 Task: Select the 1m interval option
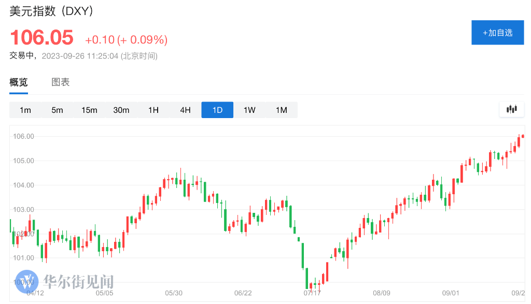pos(25,110)
